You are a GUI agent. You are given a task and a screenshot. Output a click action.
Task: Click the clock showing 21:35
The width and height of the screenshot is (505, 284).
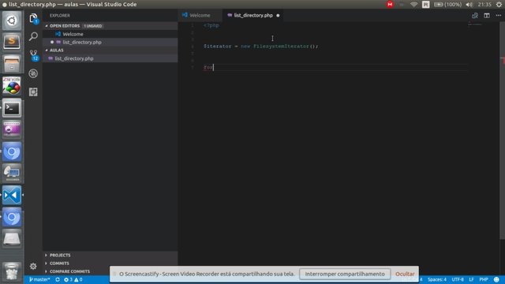(484, 5)
